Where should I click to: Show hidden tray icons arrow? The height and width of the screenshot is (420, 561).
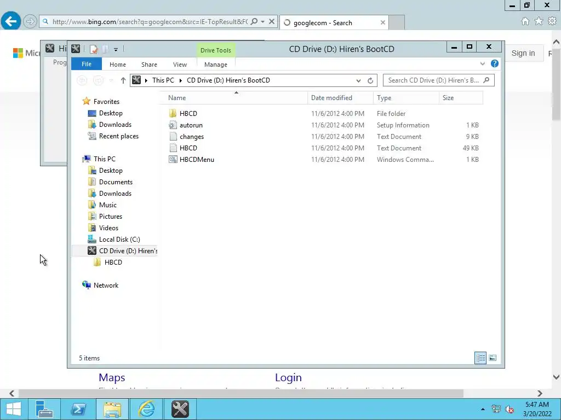tap(483, 409)
